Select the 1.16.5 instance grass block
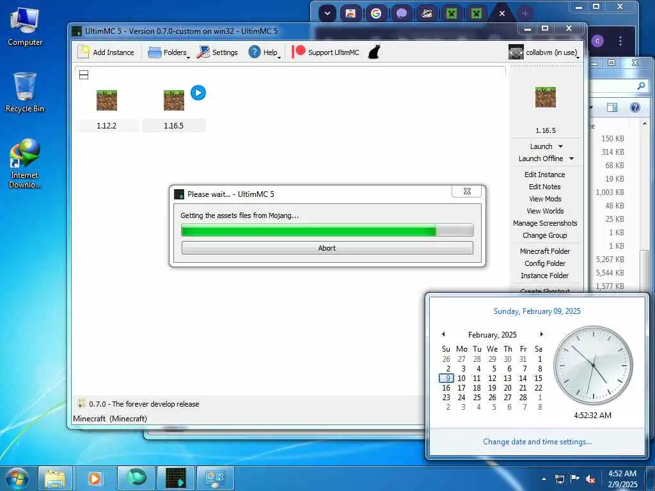The width and height of the screenshot is (655, 491). pyautogui.click(x=174, y=100)
